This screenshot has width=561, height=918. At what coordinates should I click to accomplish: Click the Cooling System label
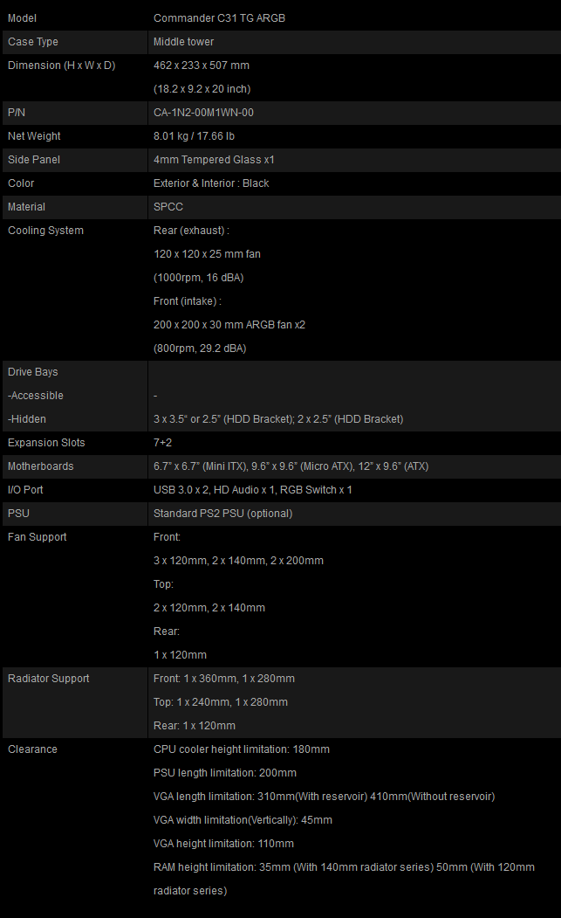(x=45, y=230)
